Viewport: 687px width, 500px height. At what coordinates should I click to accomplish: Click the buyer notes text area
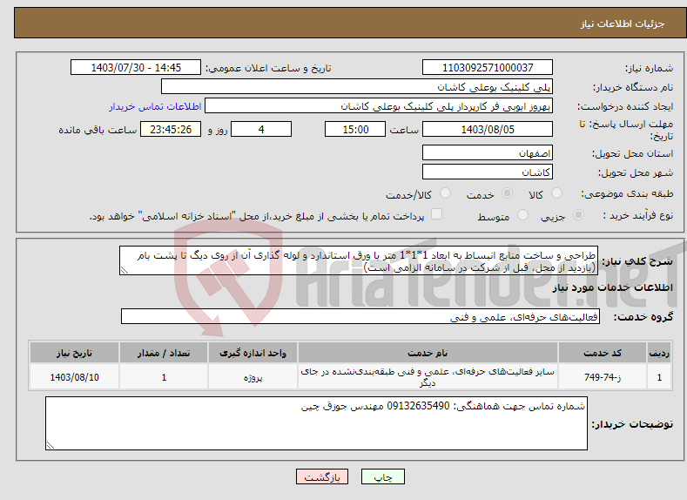coord(316,423)
